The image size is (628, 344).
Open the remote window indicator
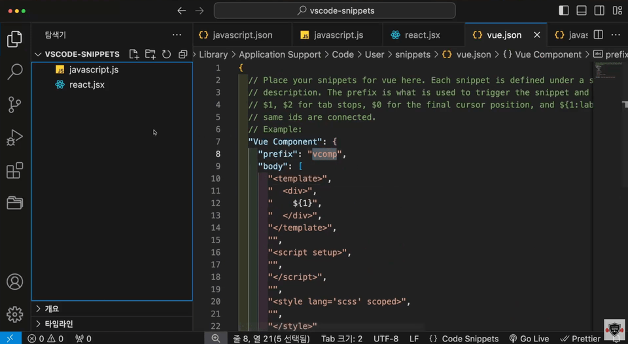point(10,338)
